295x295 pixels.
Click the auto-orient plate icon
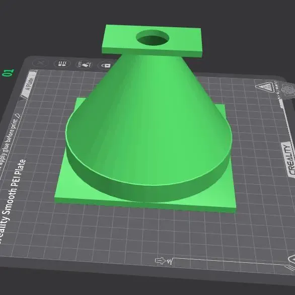point(85,64)
